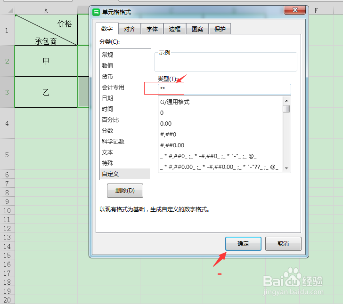Choose format 0.00 from type list

click(220, 123)
